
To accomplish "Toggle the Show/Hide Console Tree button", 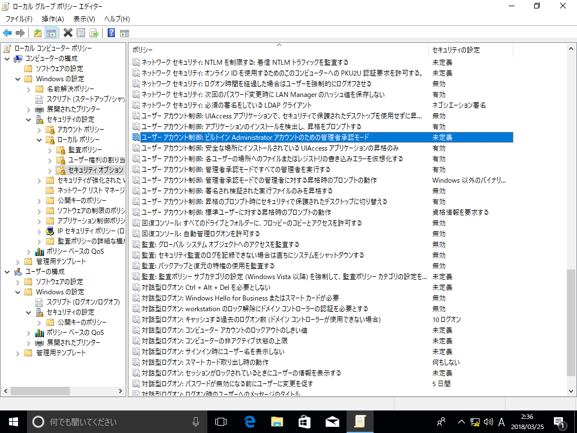I will pyautogui.click(x=51, y=33).
